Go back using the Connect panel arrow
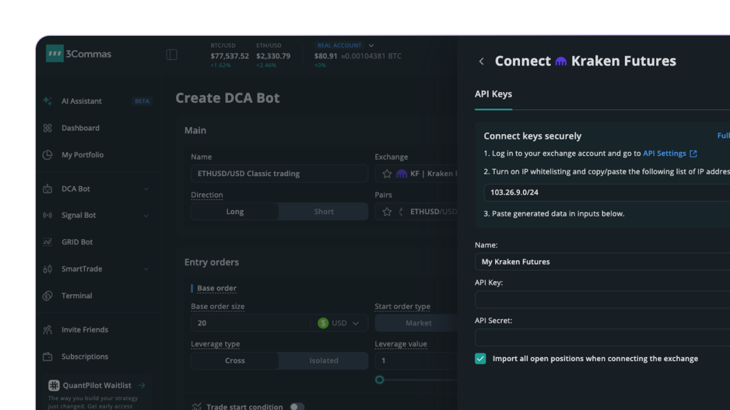The width and height of the screenshot is (730, 410). pyautogui.click(x=481, y=61)
